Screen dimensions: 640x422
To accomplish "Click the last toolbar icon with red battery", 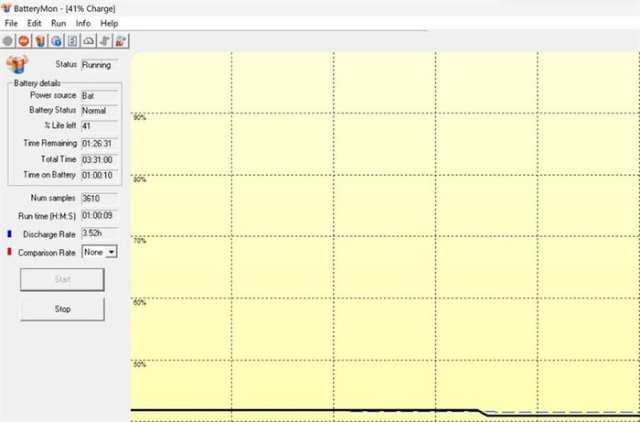I will [x=121, y=40].
